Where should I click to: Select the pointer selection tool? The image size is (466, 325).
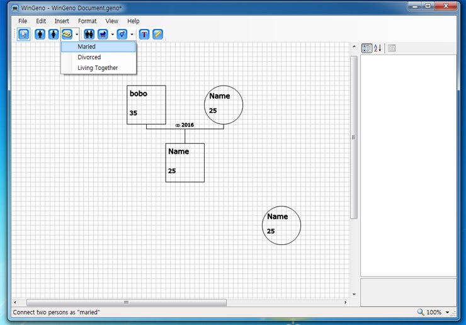23,34
